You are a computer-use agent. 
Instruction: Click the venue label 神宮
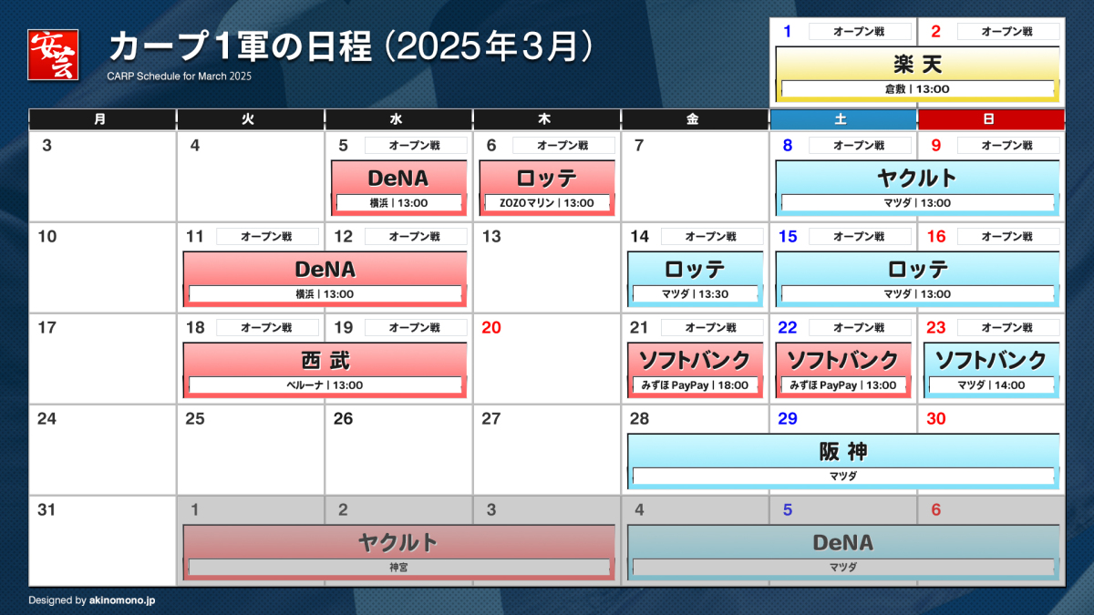point(398,567)
